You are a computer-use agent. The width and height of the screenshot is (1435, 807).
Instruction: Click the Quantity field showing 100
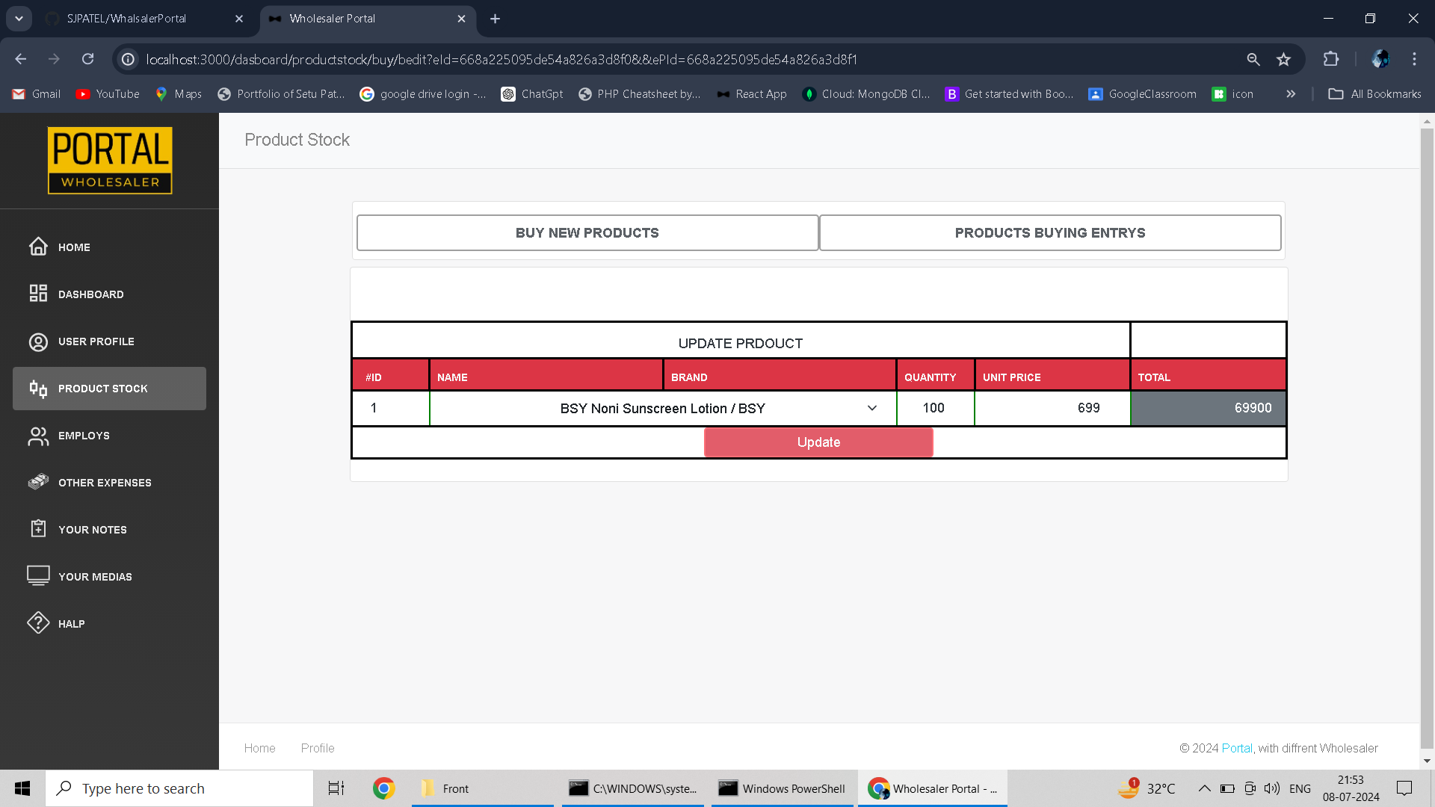pos(934,408)
